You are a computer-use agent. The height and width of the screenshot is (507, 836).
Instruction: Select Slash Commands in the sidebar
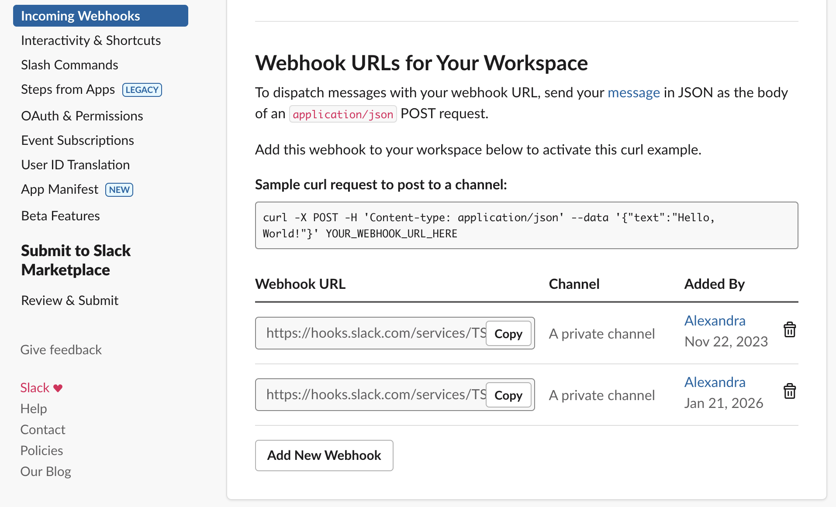click(69, 65)
